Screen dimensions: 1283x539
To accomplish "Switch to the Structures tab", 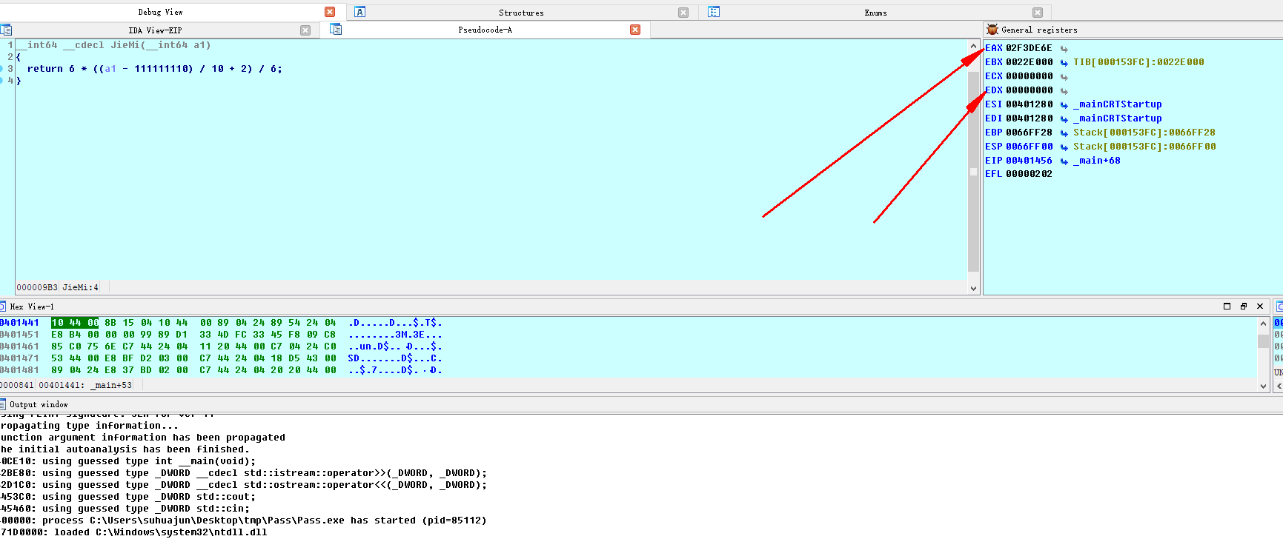I will 521,13.
